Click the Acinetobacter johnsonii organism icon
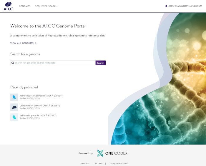Screen dimensions: 206x166 click(14, 97)
